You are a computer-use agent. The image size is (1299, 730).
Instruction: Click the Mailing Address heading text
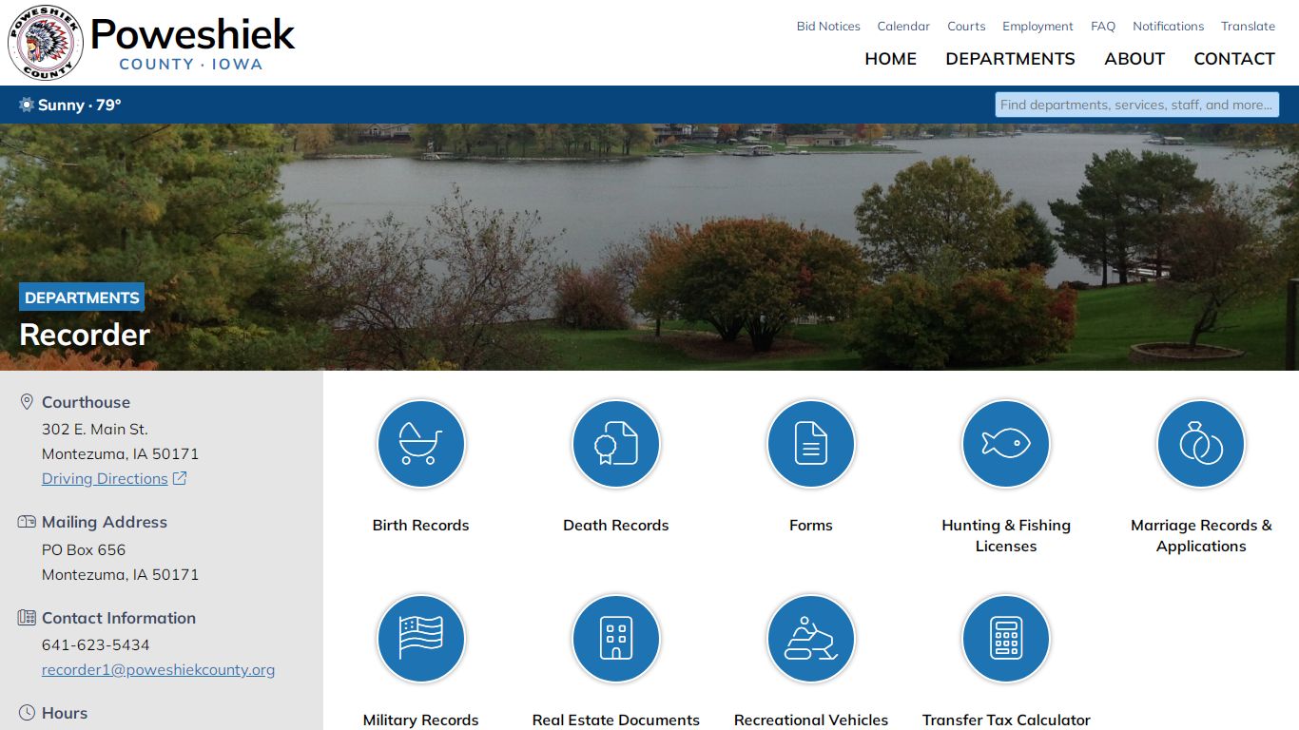click(105, 522)
